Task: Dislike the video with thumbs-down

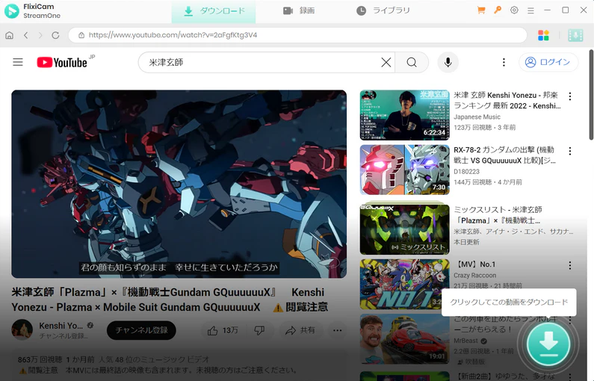Action: pyautogui.click(x=259, y=331)
